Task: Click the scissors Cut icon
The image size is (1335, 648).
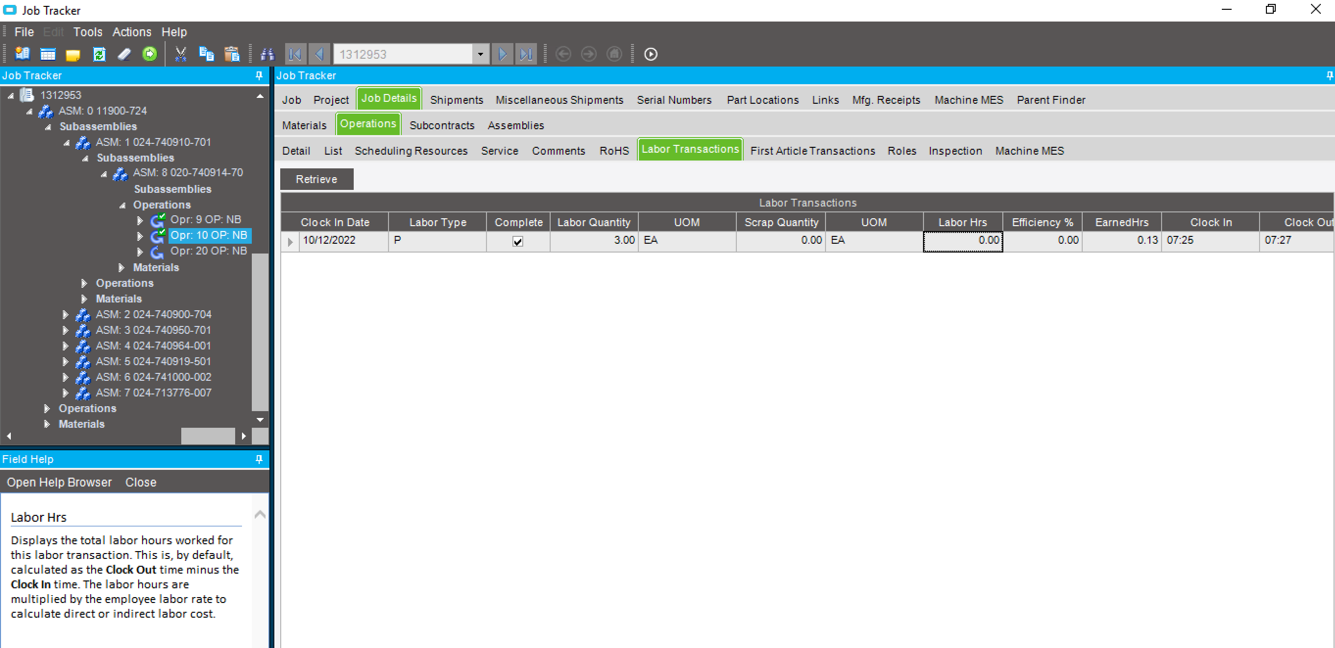Action: click(180, 54)
